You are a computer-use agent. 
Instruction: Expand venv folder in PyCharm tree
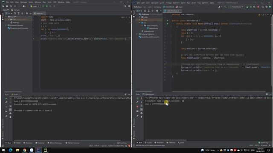point(9,20)
